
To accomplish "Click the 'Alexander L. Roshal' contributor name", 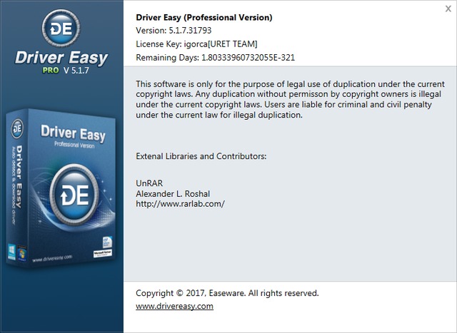I will point(173,193).
